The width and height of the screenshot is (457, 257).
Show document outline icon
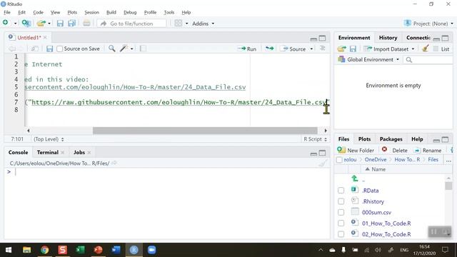[322, 49]
